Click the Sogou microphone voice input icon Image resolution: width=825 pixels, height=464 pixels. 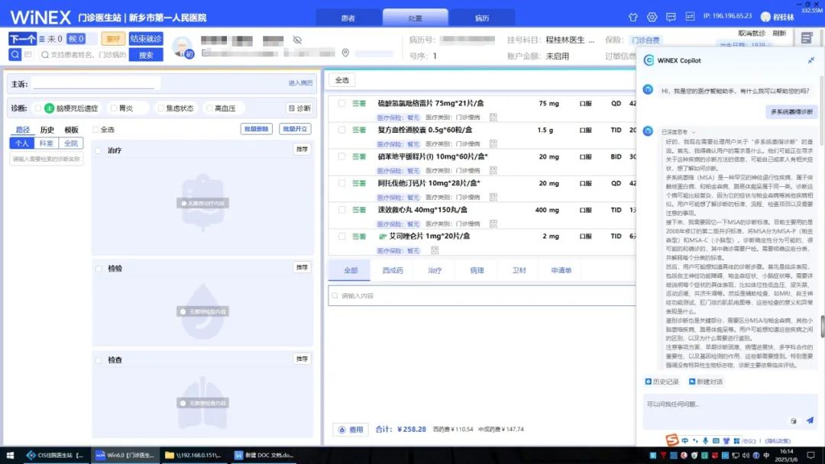(706, 440)
